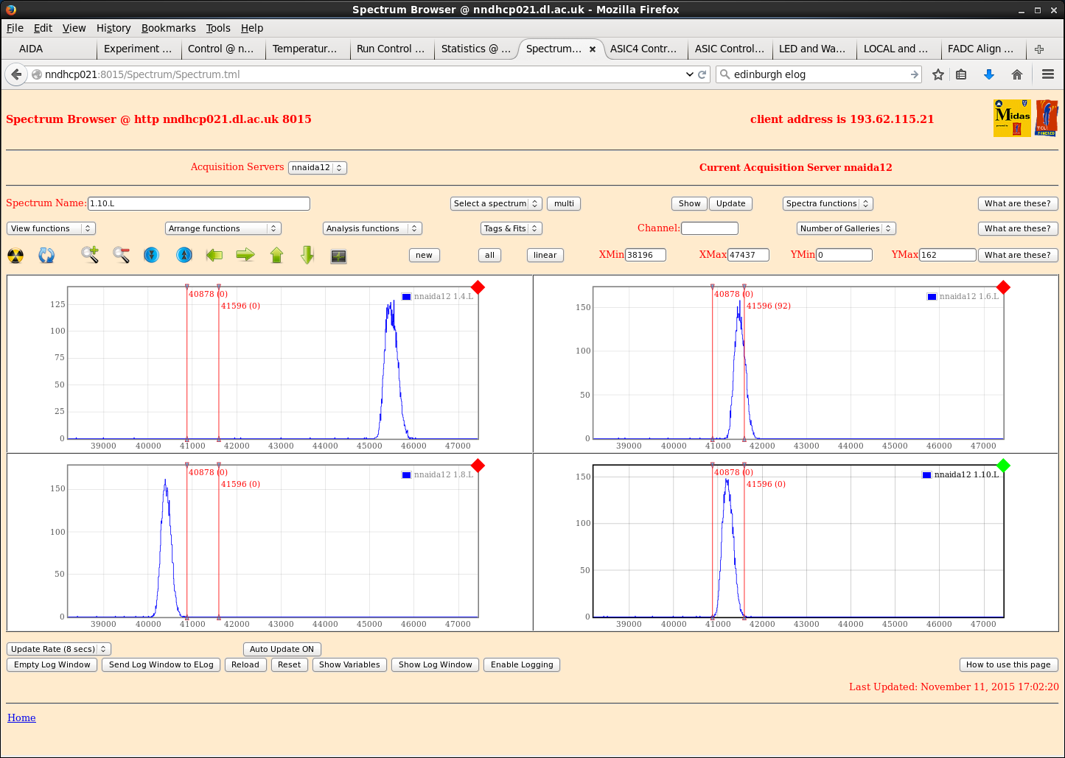This screenshot has width=1065, height=758.
Task: Toggle the linear scale button
Action: click(545, 255)
